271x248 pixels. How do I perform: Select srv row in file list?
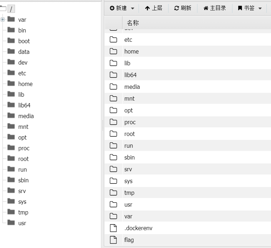(x=188, y=169)
